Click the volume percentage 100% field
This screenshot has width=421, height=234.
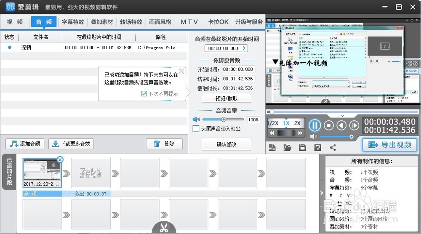[253, 120]
